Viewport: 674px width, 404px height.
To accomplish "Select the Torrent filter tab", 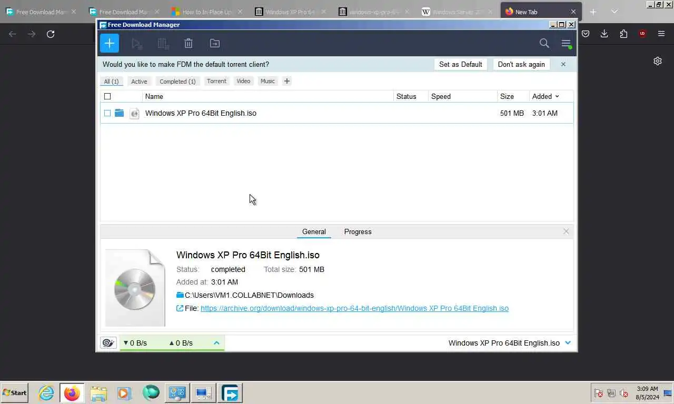I will point(216,81).
